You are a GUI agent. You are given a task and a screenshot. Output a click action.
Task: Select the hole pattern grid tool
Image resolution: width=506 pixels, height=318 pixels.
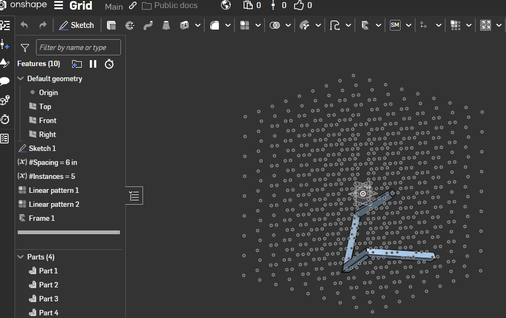pos(455,25)
